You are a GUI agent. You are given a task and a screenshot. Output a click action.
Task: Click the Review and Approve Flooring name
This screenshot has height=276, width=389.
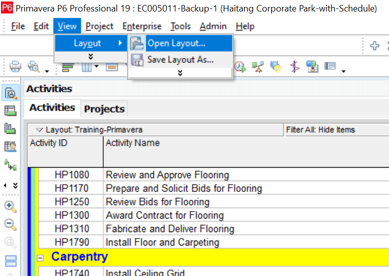coord(167,175)
